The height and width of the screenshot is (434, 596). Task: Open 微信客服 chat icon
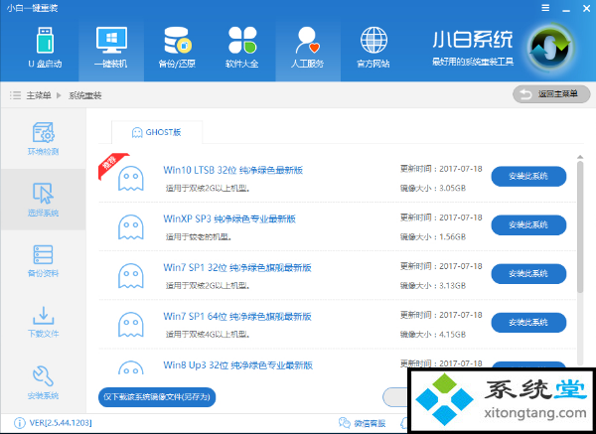(x=345, y=423)
